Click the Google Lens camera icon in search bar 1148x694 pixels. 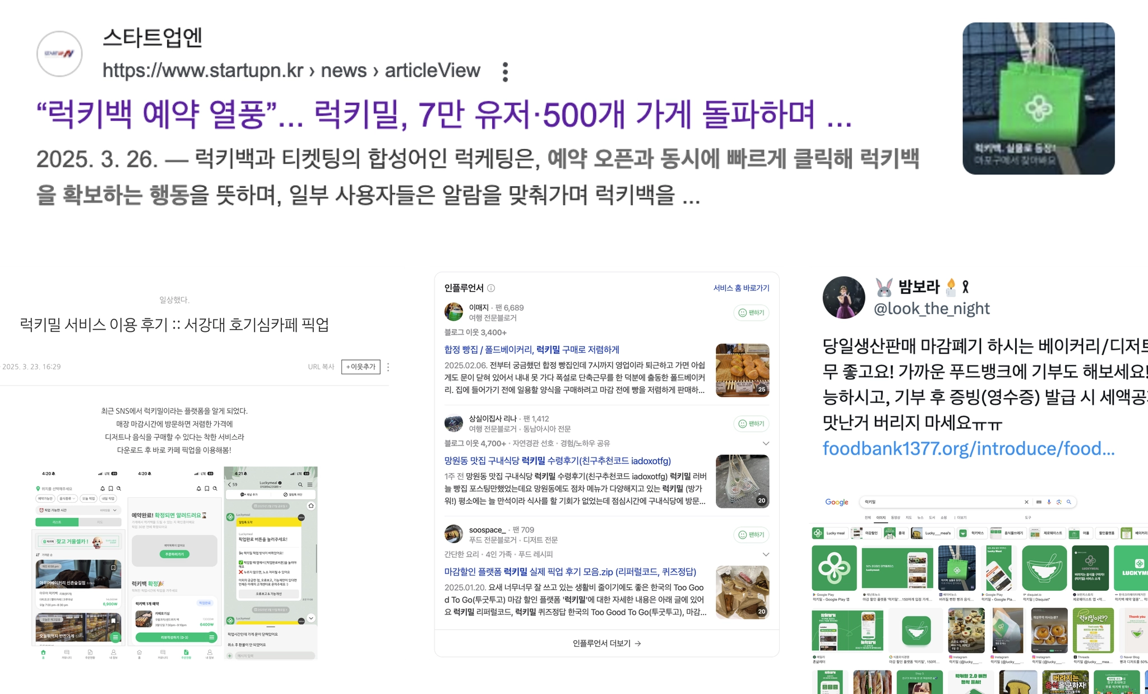[x=1059, y=502]
